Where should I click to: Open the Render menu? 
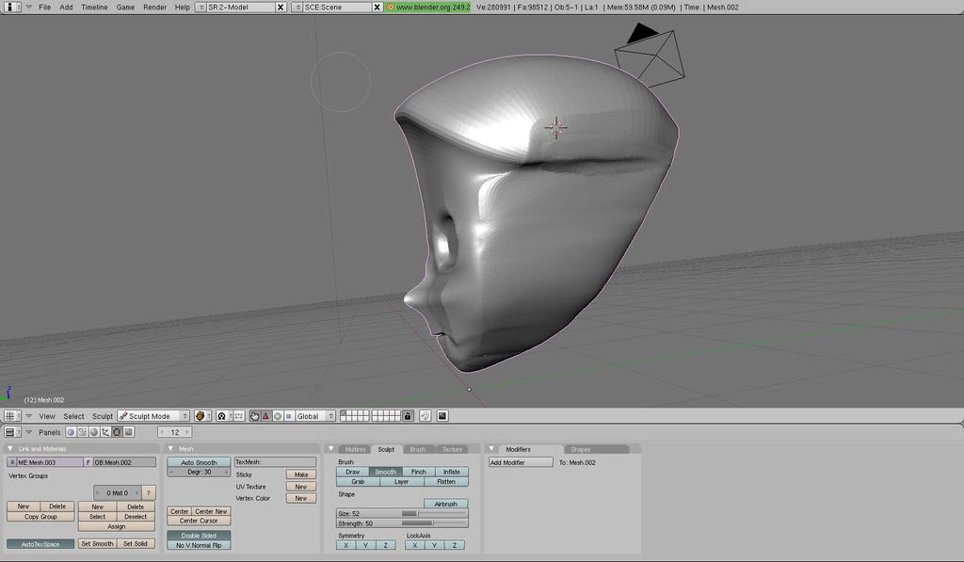155,8
